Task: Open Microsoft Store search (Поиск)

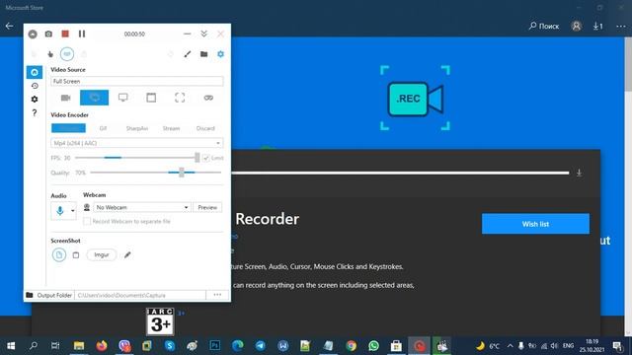Action: [x=544, y=27]
